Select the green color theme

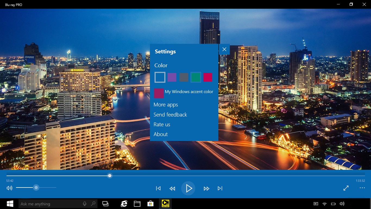(x=196, y=77)
